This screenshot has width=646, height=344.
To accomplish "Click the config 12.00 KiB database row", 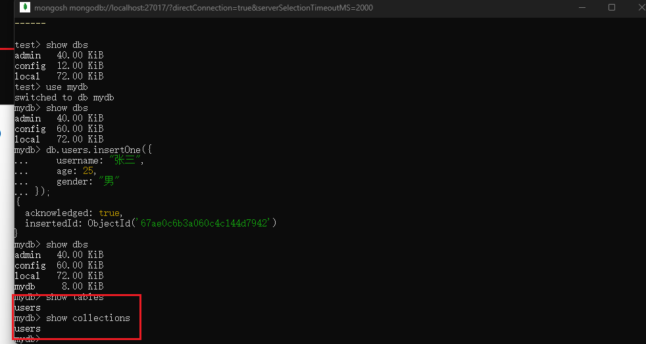I will (x=59, y=66).
